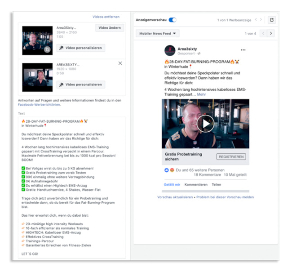Go to previous placement preview arrow

click(263, 33)
